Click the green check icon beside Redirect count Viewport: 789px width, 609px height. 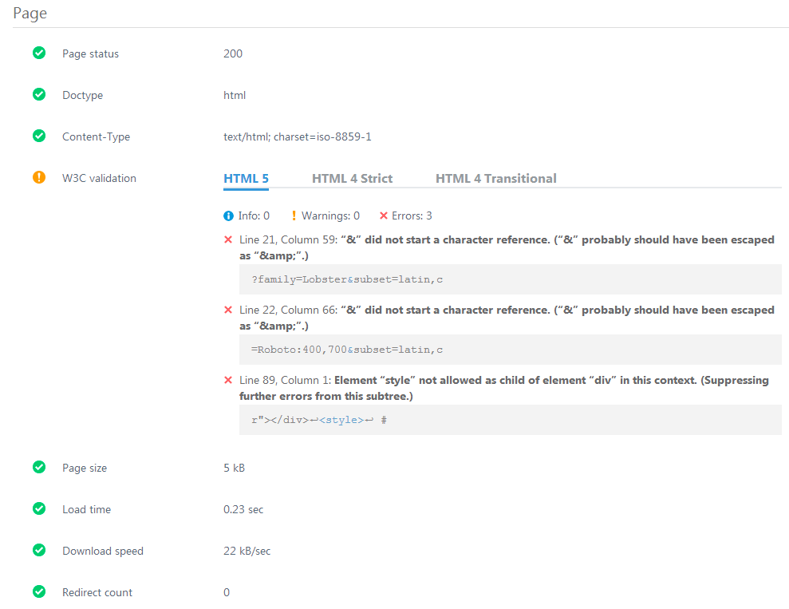pyautogui.click(x=39, y=592)
